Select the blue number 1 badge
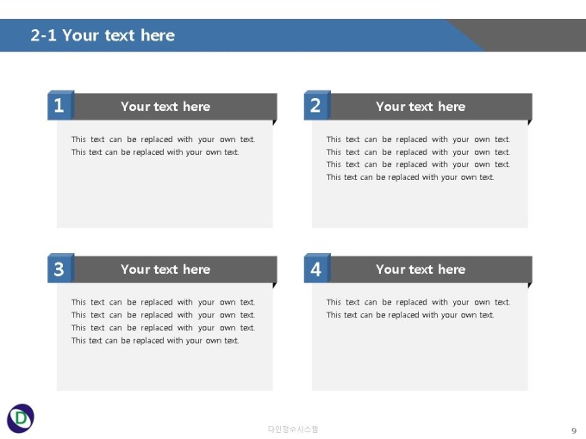Viewport: 586px width, 439px height. coord(60,105)
